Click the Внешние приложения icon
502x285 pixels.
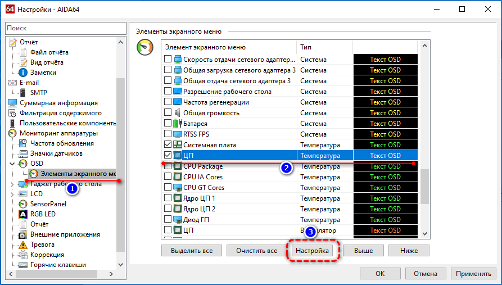click(22, 234)
